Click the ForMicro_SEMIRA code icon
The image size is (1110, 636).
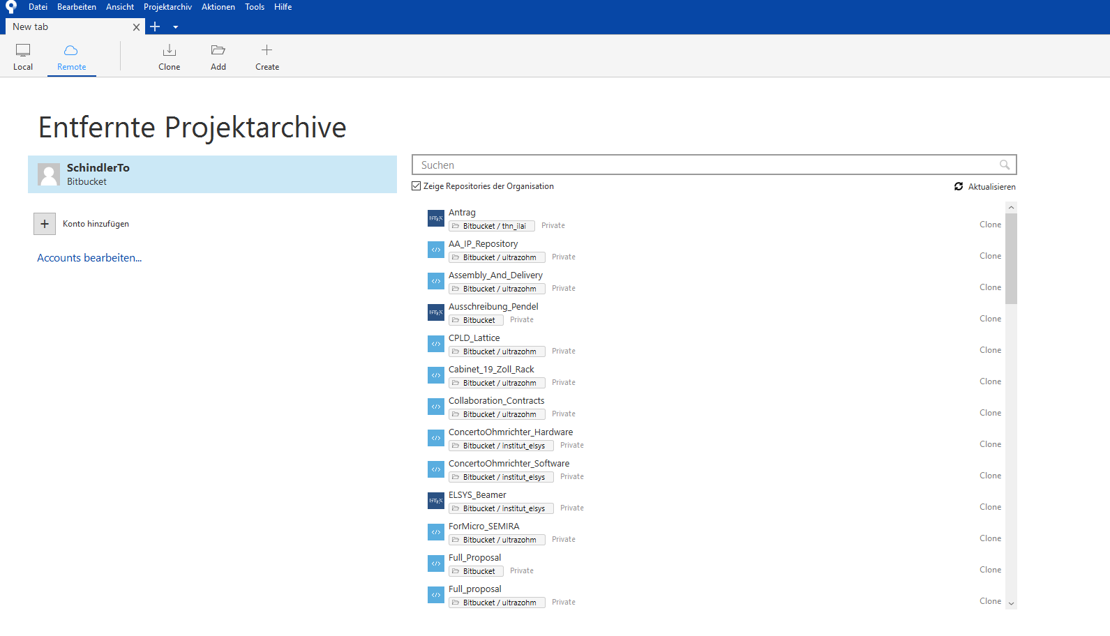(436, 532)
